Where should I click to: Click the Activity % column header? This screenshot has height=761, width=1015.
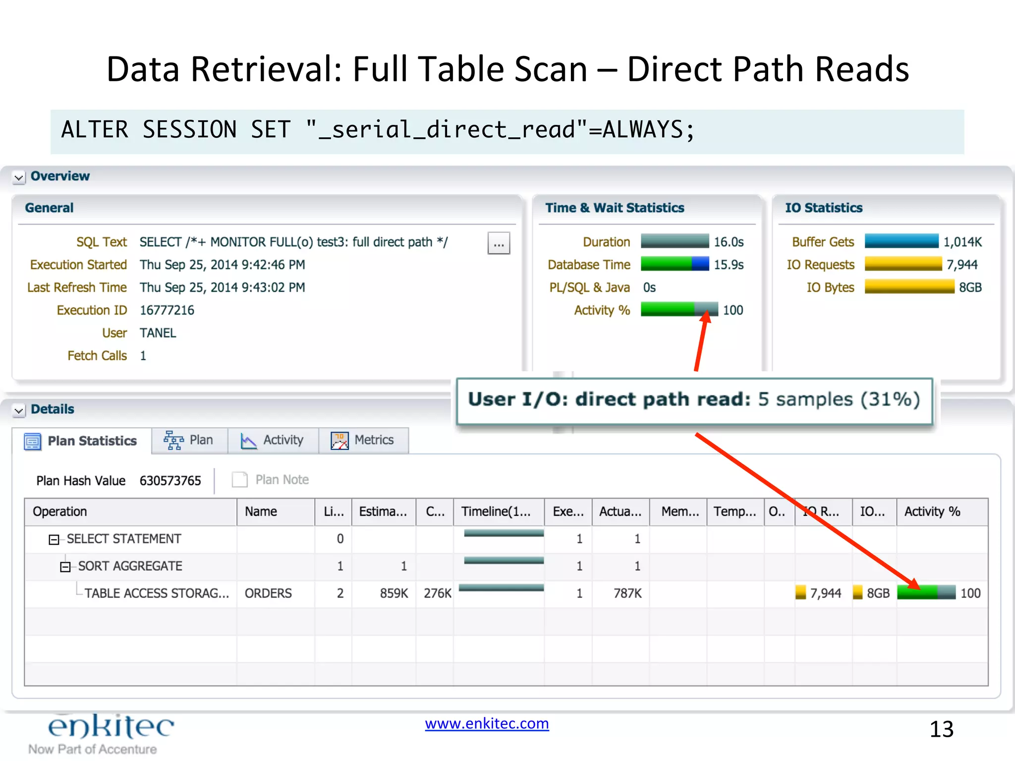click(x=942, y=512)
